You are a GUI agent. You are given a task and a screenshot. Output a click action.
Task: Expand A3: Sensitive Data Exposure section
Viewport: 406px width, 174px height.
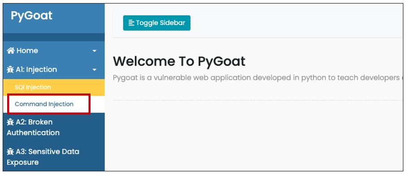tap(43, 157)
